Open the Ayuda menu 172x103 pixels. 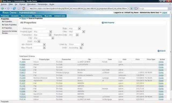pos(52,4)
